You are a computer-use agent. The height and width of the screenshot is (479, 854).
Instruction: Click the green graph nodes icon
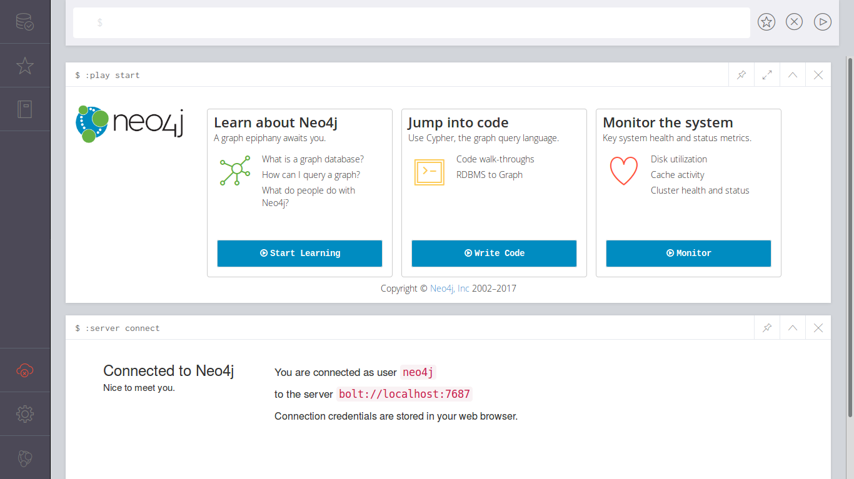coord(235,170)
